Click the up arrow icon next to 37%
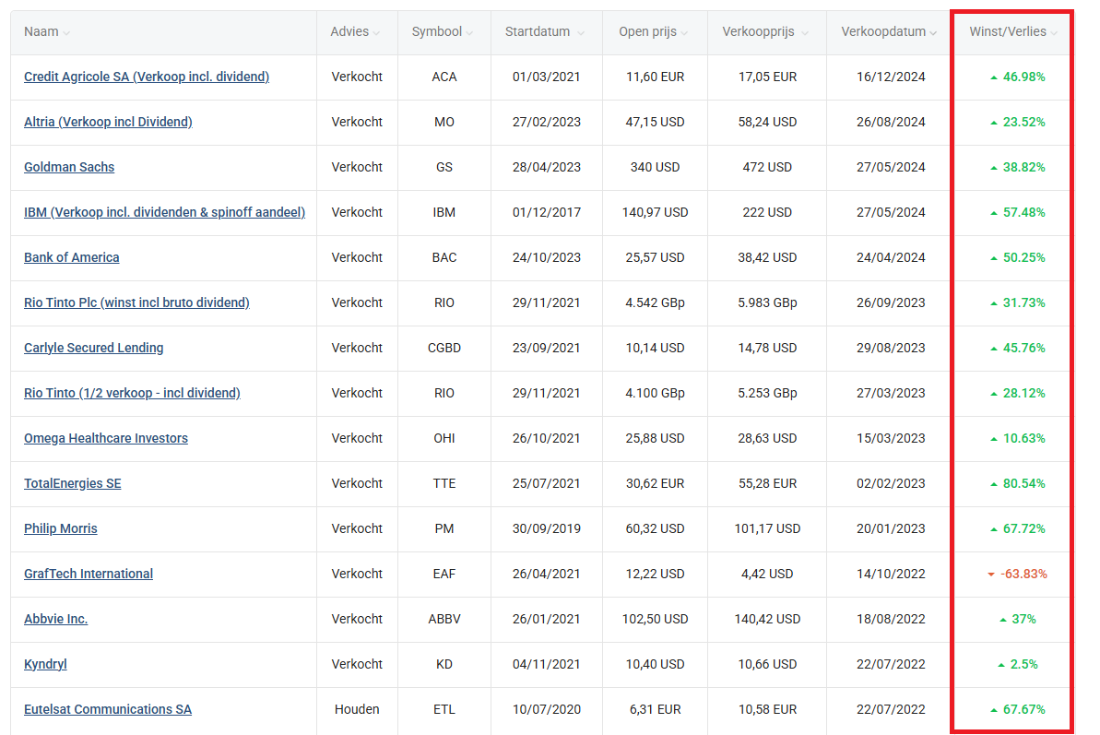 coord(1002,620)
